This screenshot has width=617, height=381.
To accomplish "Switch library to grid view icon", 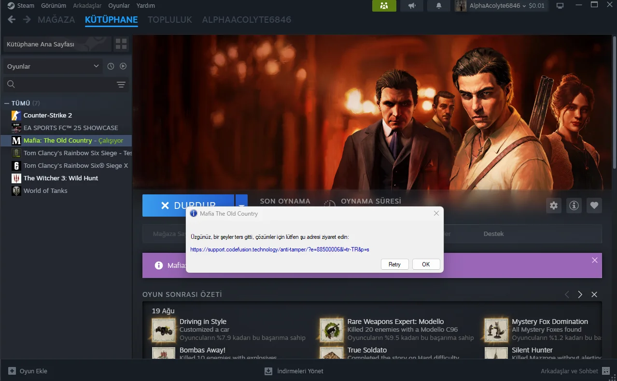I will [x=121, y=44].
